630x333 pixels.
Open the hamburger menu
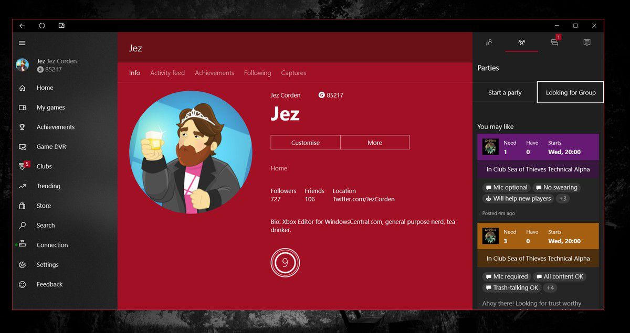tap(22, 43)
